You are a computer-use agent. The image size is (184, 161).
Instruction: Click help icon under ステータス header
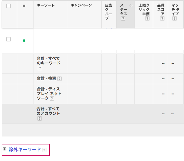tap(123, 19)
